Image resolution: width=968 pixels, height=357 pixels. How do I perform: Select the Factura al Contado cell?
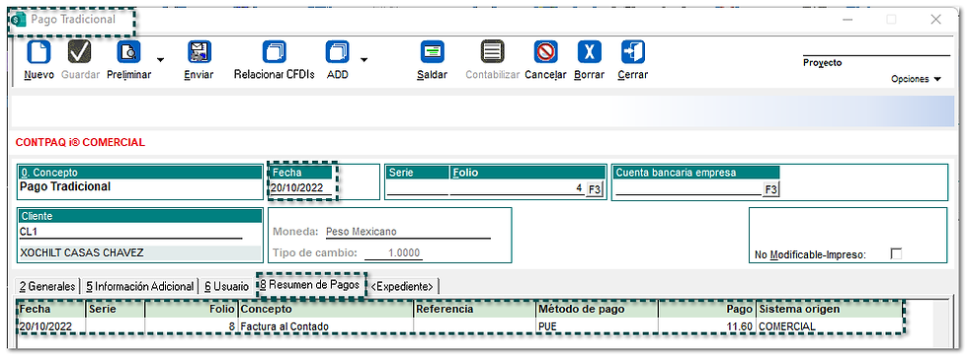point(325,326)
